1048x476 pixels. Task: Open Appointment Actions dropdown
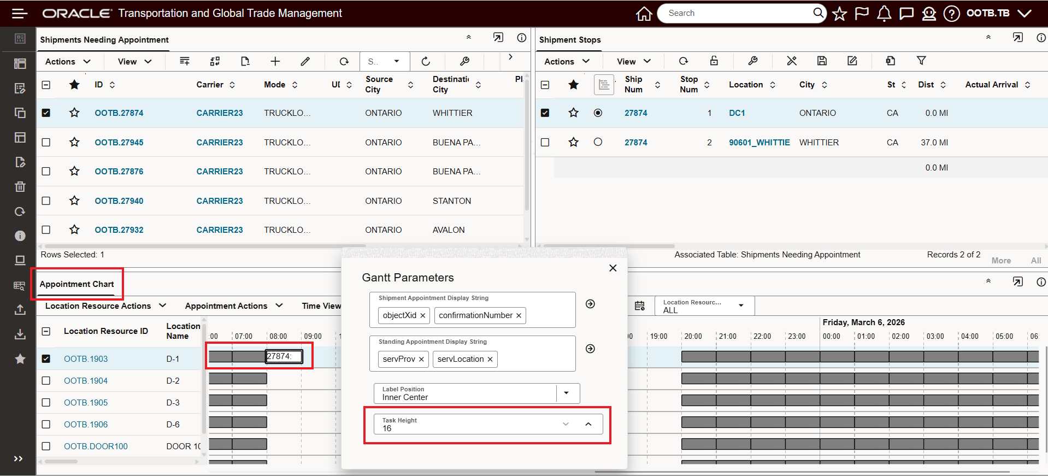coord(234,306)
